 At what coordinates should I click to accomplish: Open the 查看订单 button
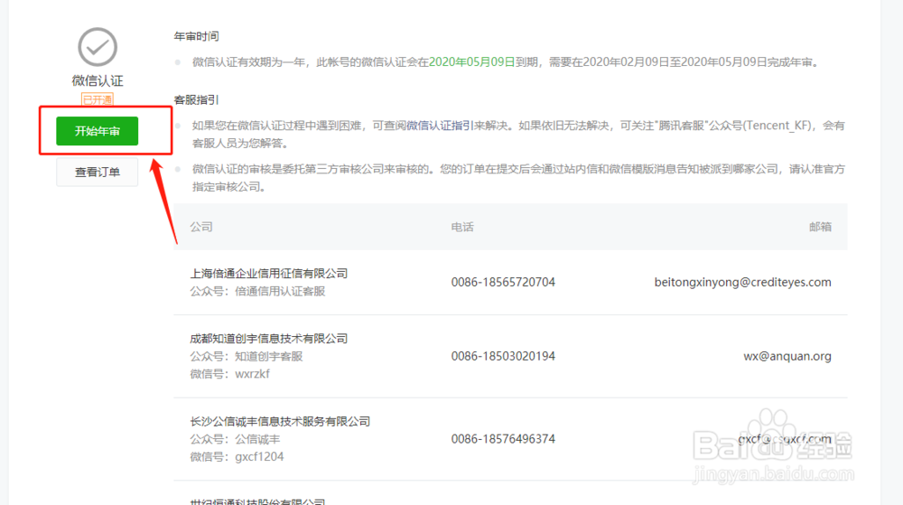coord(97,172)
